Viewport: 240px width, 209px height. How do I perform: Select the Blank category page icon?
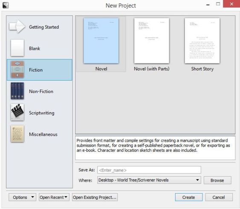(18, 48)
